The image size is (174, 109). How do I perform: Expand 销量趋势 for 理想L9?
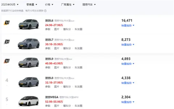[x=128, y=64]
